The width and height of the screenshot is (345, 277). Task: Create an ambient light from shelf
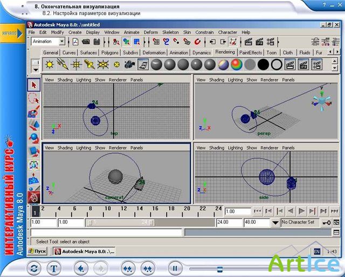tap(50, 65)
